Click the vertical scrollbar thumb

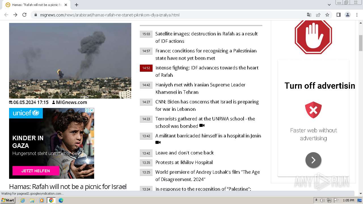point(361,42)
